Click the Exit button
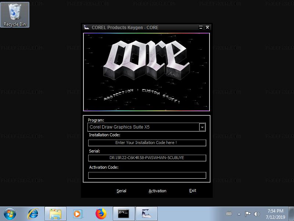Viewport: 294px width, 221px height. 193,191
